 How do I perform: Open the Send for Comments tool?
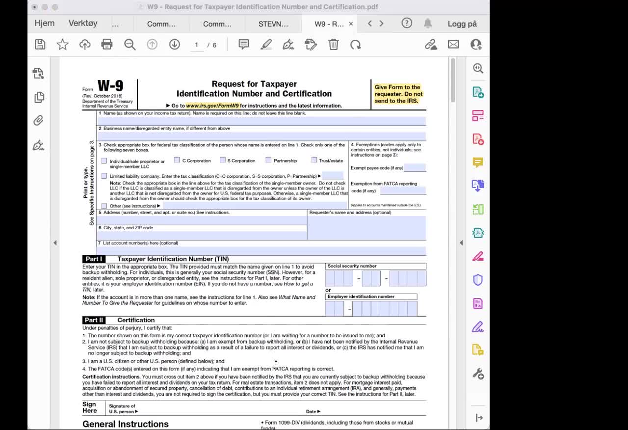tap(478, 350)
